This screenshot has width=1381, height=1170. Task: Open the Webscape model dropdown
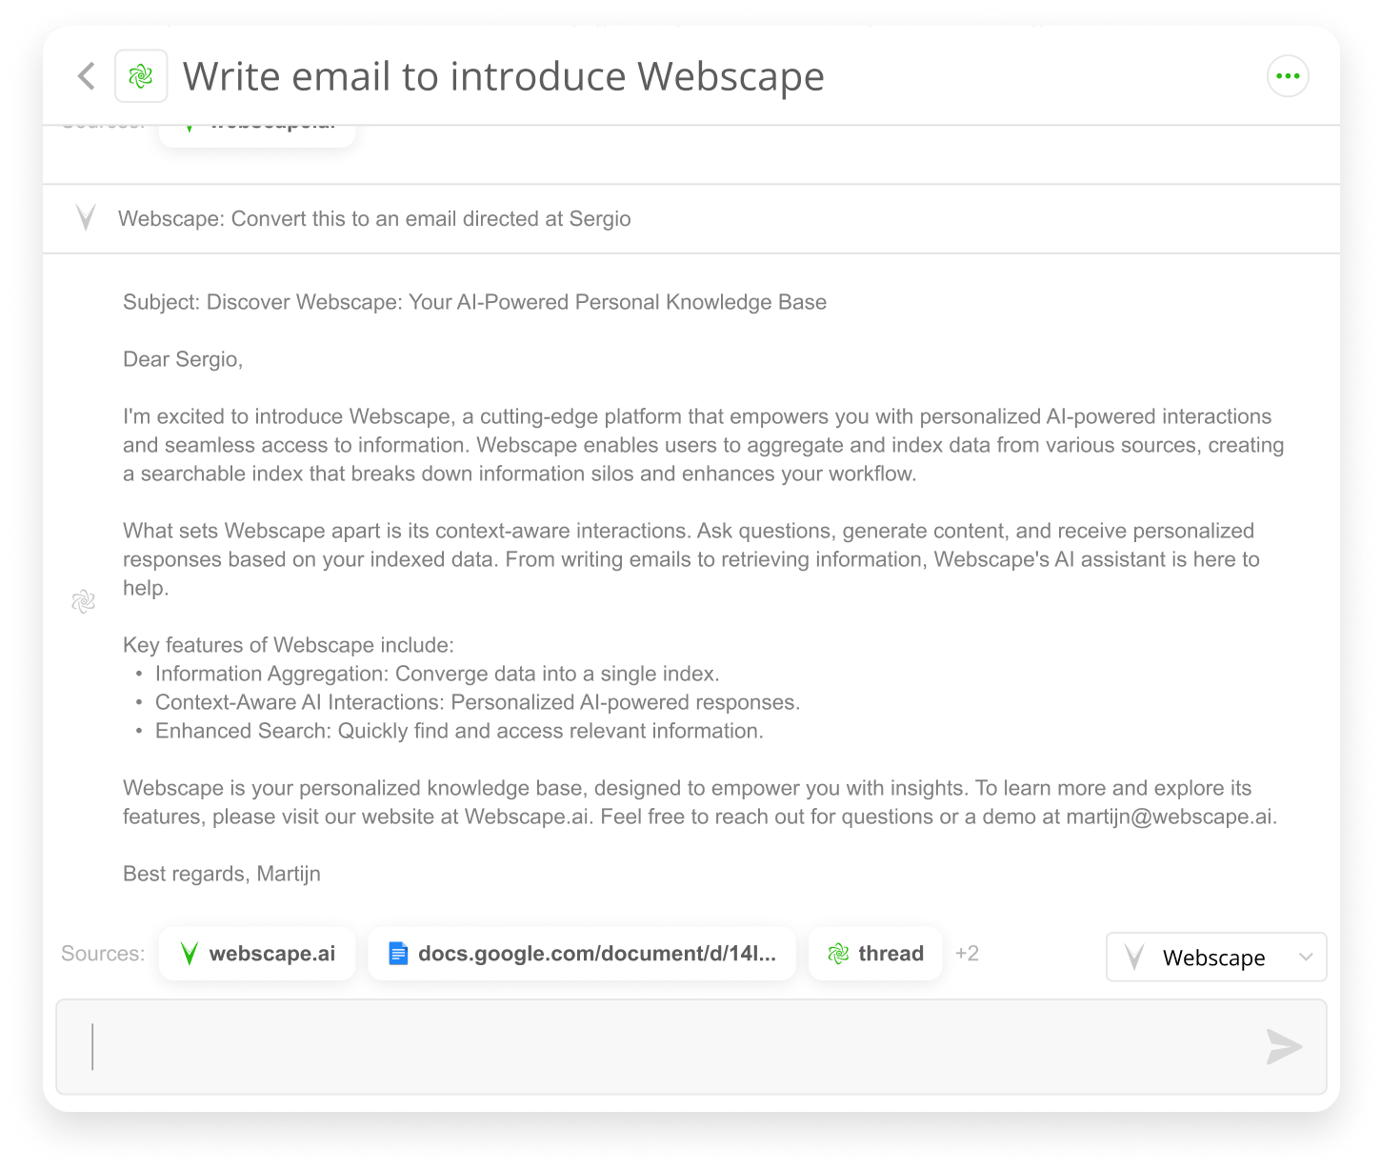(x=1216, y=957)
